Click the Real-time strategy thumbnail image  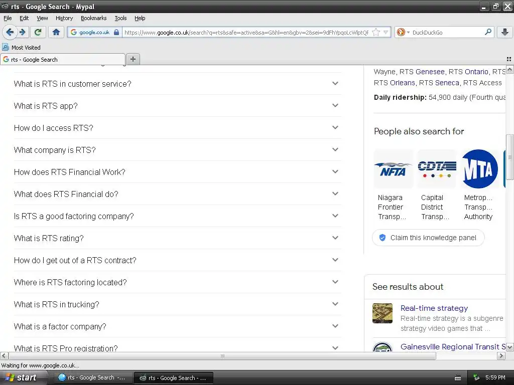coord(382,313)
